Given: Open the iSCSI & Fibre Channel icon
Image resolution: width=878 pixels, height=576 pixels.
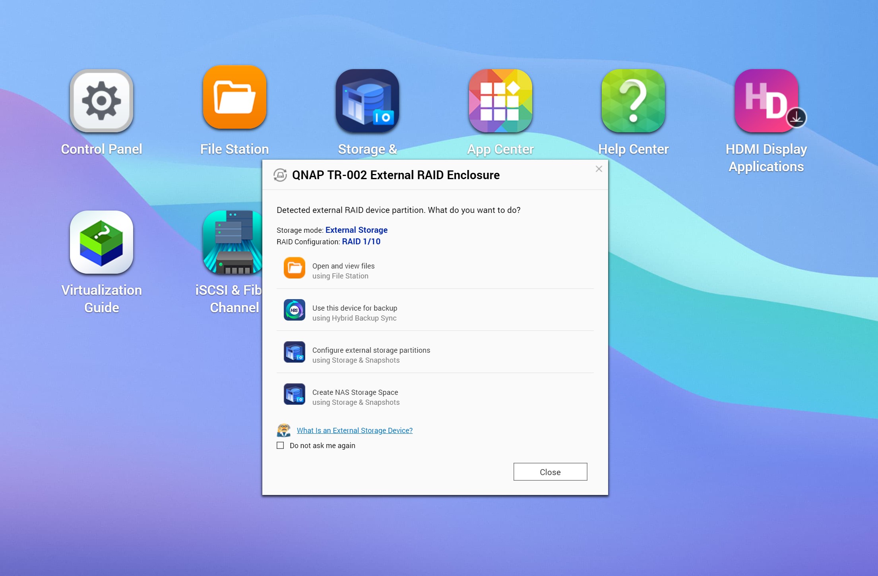Looking at the screenshot, I should (x=232, y=242).
